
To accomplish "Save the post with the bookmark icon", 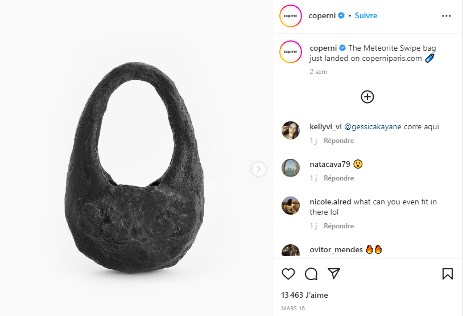I will [x=447, y=274].
